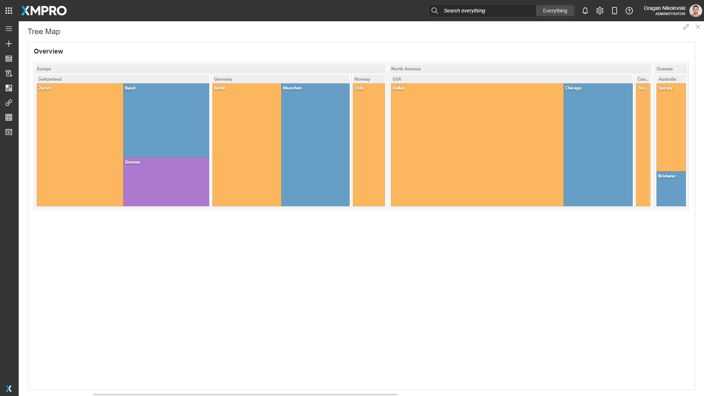Click the pencil edit page icon
Screen dimensions: 704x396
[686, 27]
